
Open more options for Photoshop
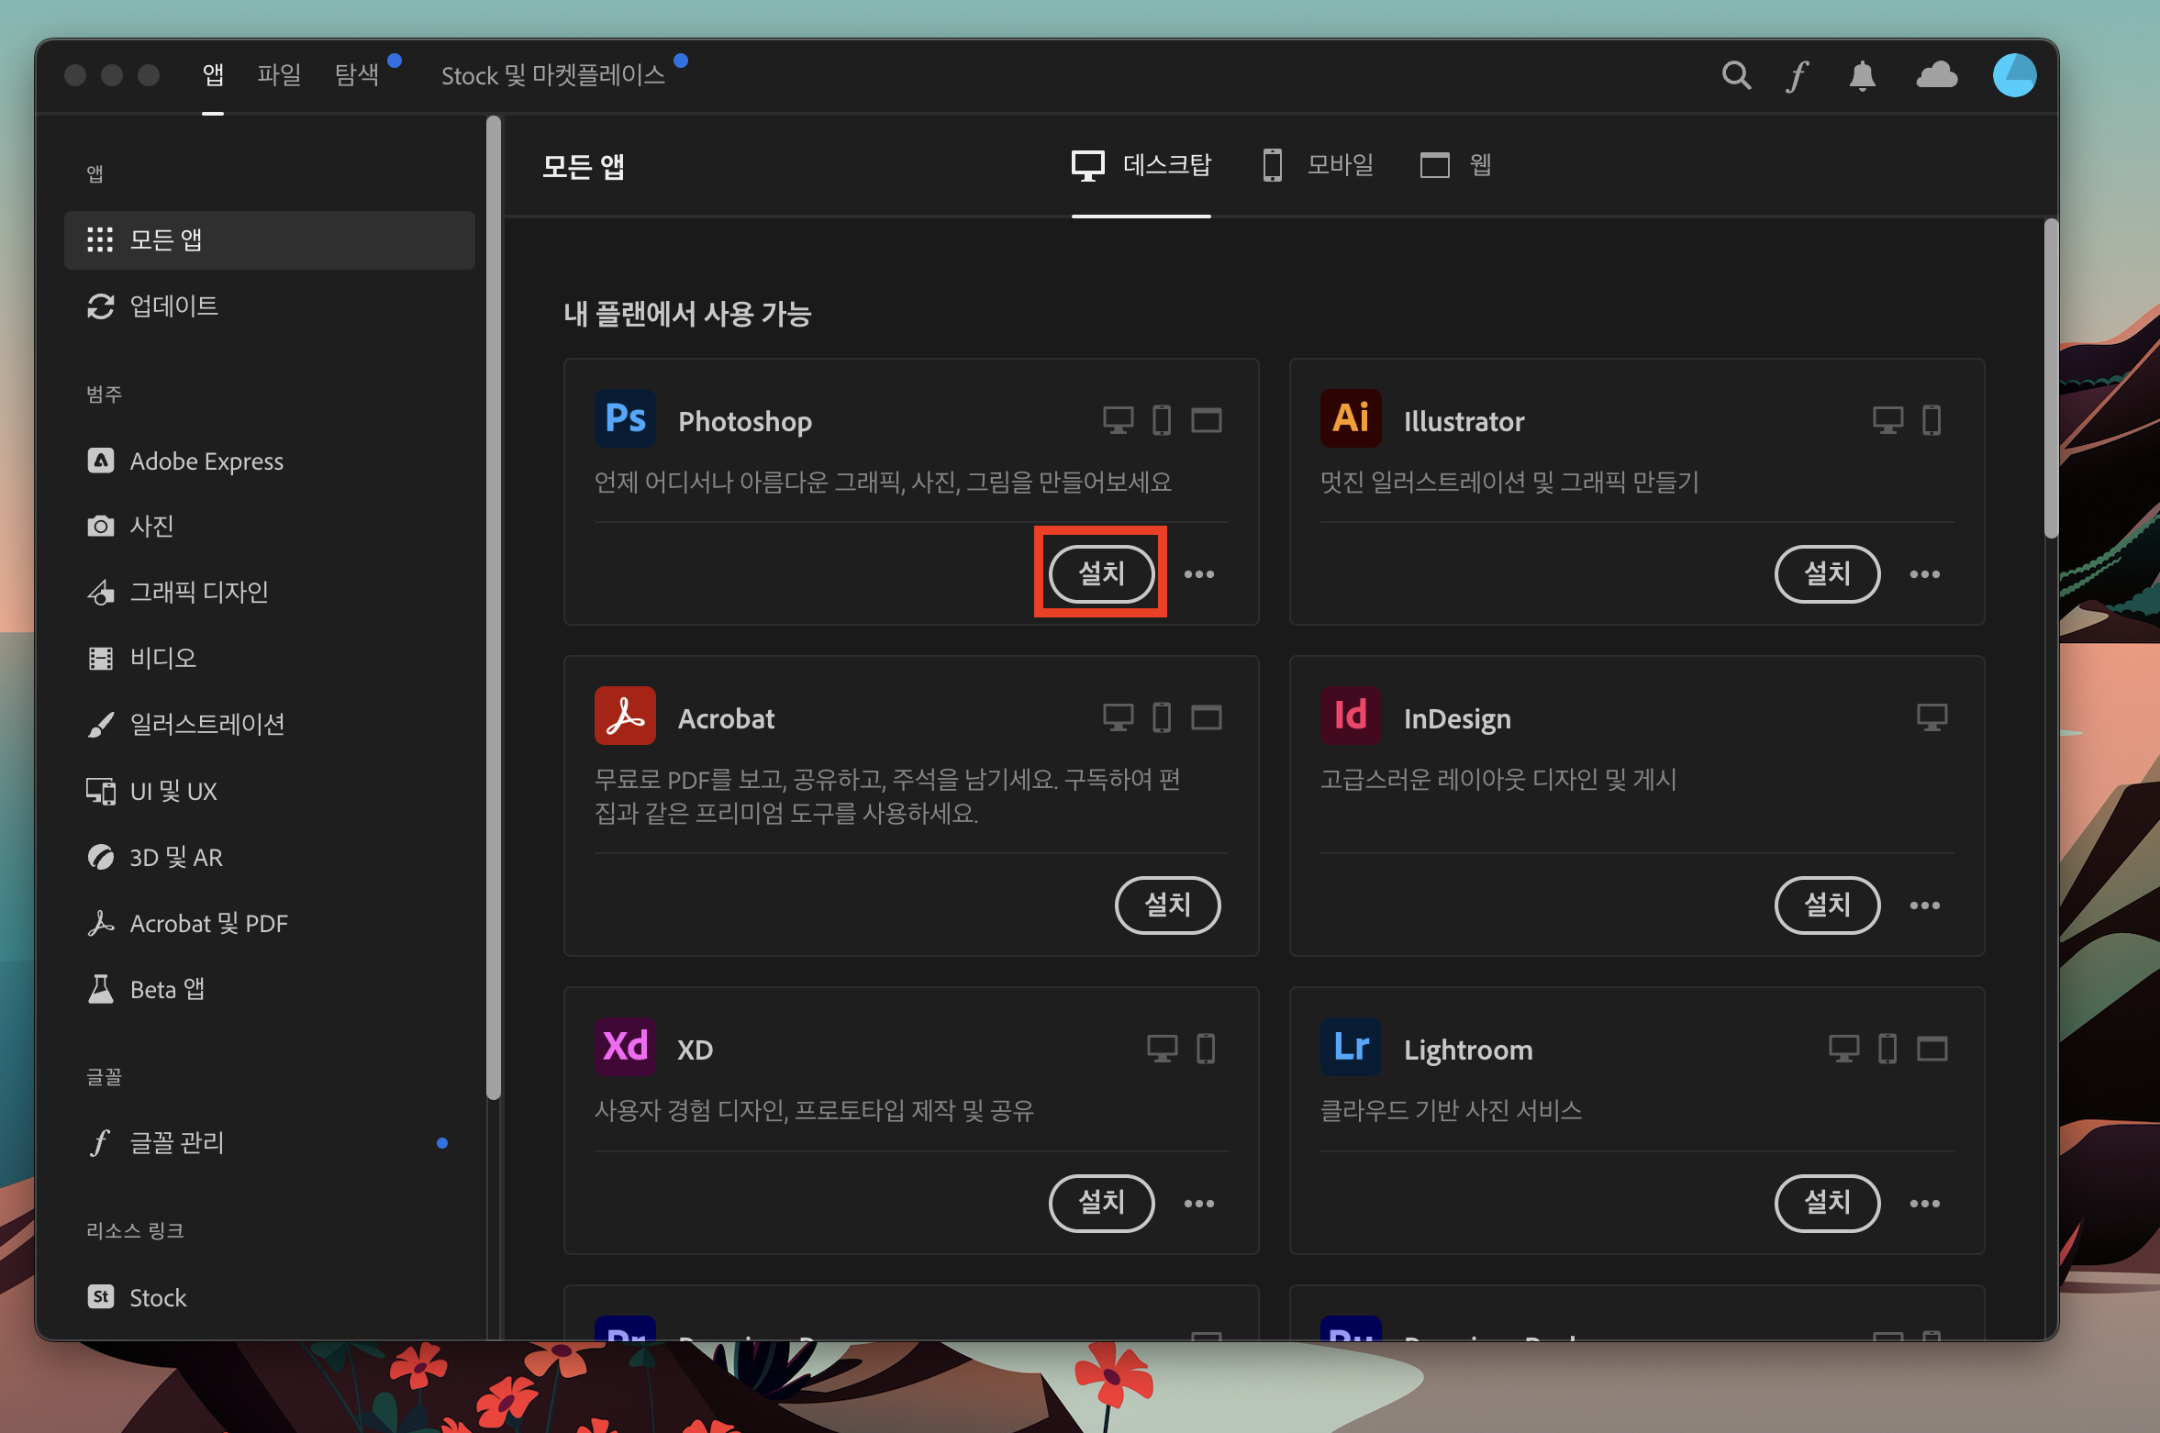point(1198,574)
